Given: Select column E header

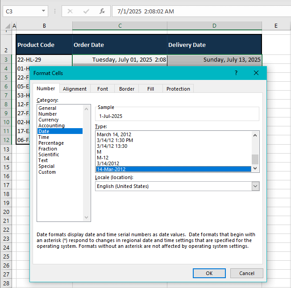Looking at the screenshot, I should (x=276, y=26).
